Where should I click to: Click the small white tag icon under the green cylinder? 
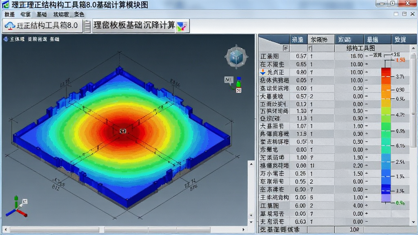coord(238,91)
